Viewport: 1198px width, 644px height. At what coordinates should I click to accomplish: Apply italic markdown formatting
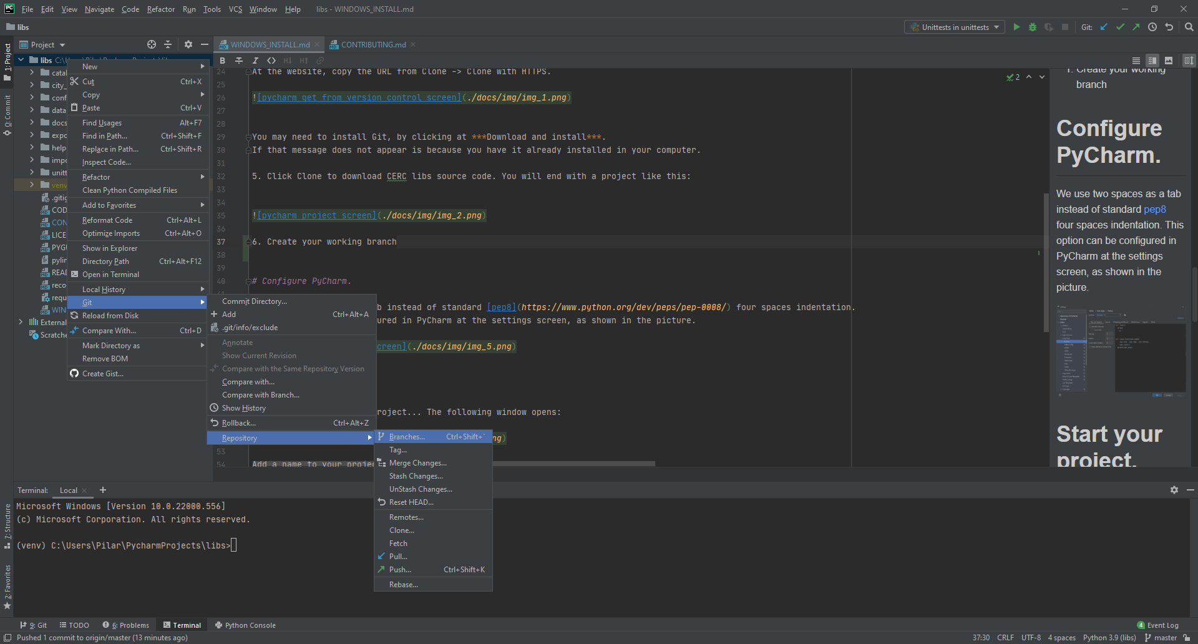(255, 61)
